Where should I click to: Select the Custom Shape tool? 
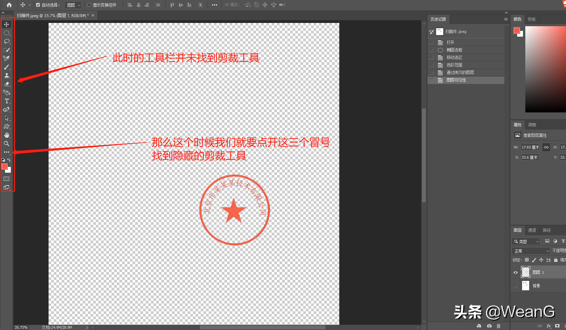click(x=7, y=126)
